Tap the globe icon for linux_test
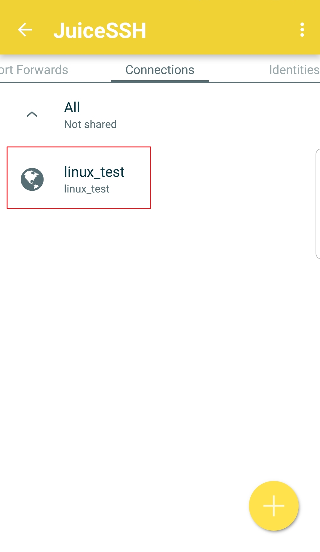The width and height of the screenshot is (320, 552). pyautogui.click(x=32, y=179)
